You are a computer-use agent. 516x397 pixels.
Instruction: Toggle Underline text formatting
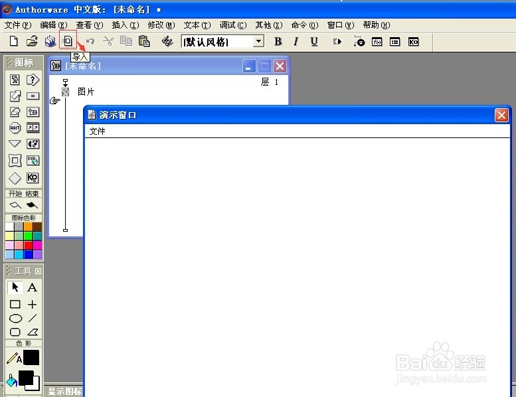pos(314,41)
